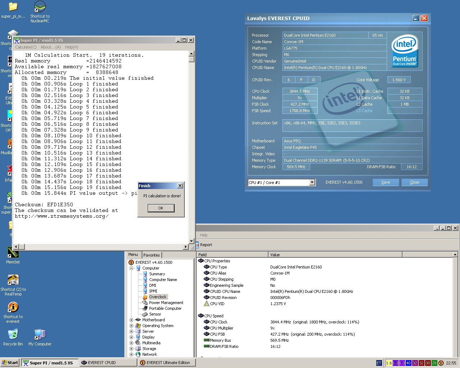Select the Portable Computer tree item
Viewport: 460px width, 368px height.
[165, 308]
